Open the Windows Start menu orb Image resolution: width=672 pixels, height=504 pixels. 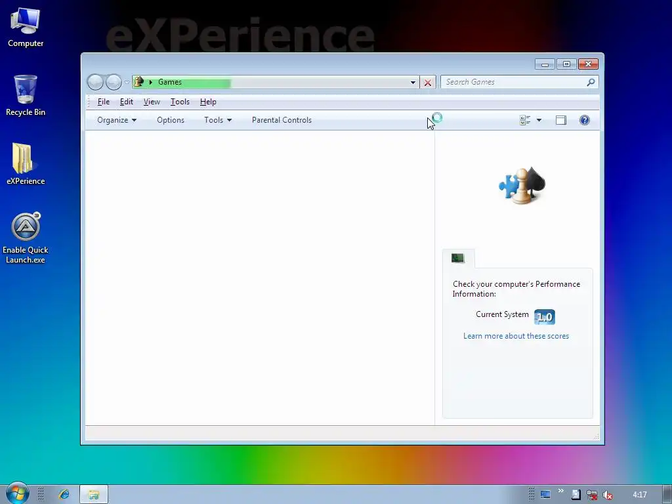17,493
